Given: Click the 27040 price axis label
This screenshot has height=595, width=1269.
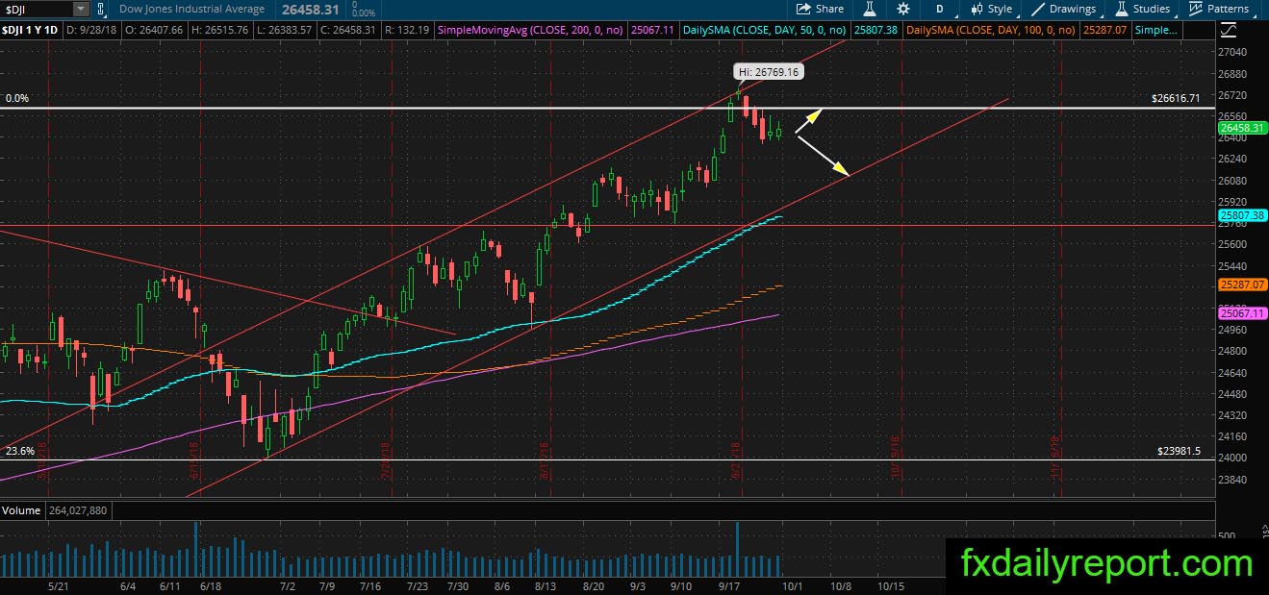Looking at the screenshot, I should click(1232, 52).
